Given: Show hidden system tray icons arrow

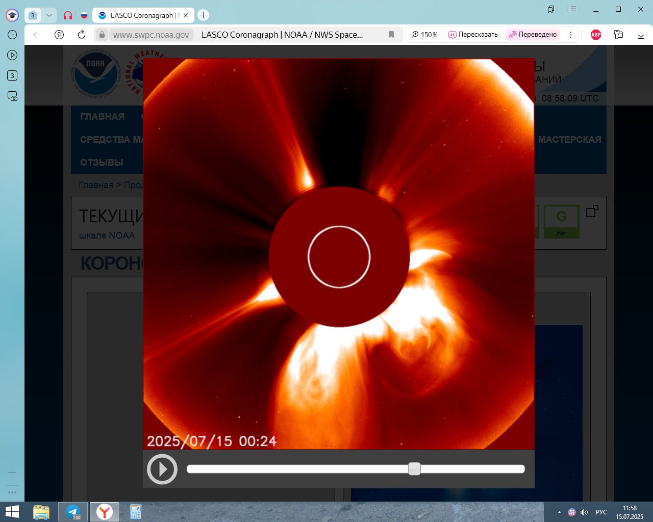Looking at the screenshot, I should tap(559, 512).
